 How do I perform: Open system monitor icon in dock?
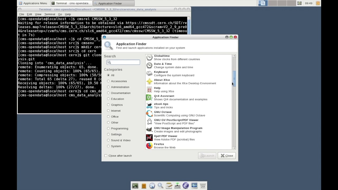(x=194, y=186)
